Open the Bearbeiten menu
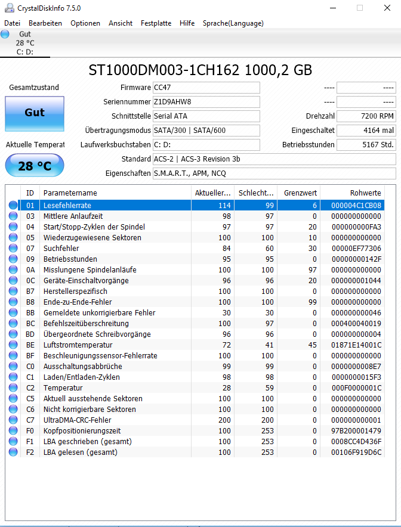Screen dimensions: 401x527 click(x=45, y=23)
